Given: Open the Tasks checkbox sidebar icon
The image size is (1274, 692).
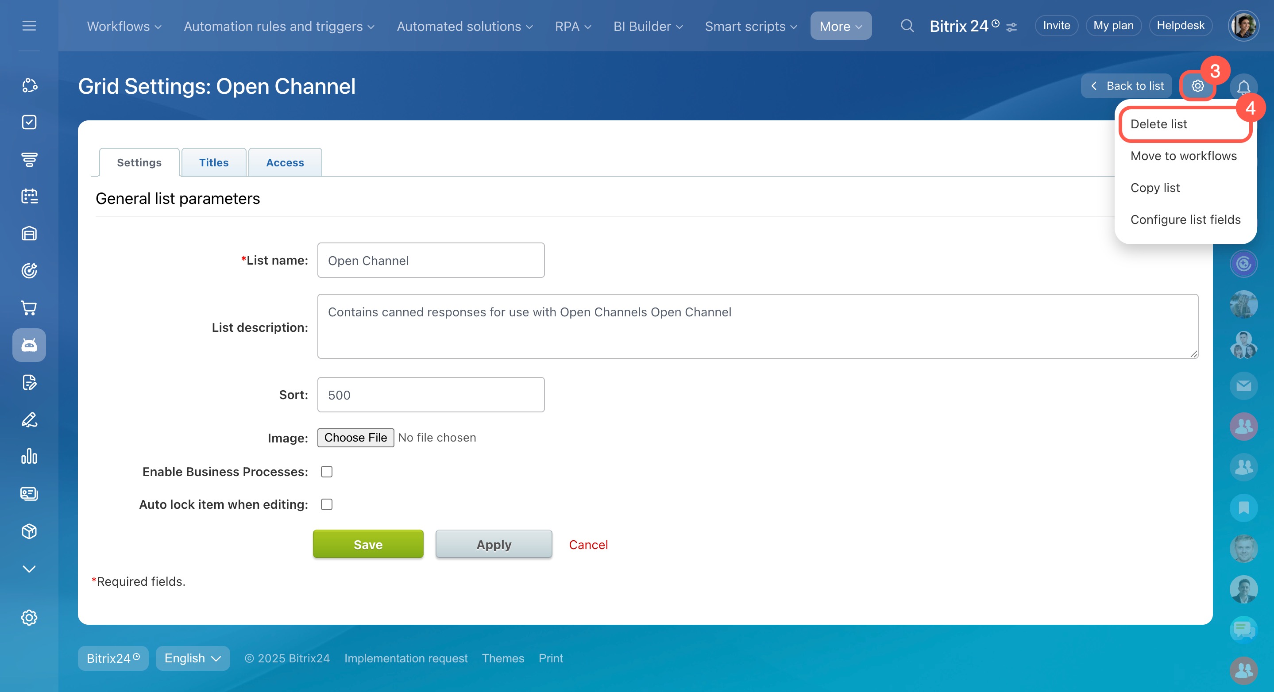Looking at the screenshot, I should pyautogui.click(x=29, y=122).
